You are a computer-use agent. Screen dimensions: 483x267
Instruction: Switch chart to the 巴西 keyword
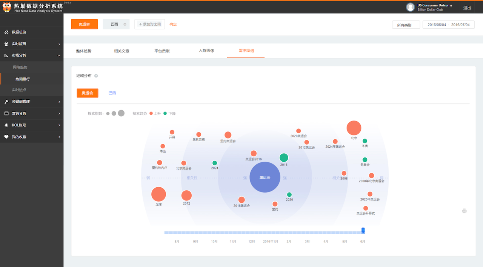click(112, 93)
